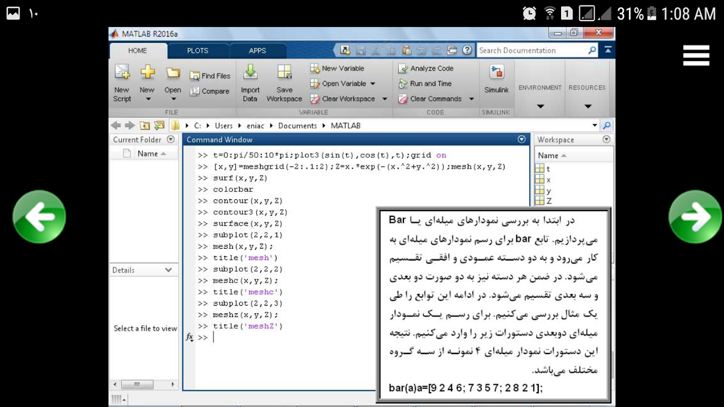Tap the green left arrow for previous page
Image resolution: width=724 pixels, height=407 pixels.
(39, 217)
